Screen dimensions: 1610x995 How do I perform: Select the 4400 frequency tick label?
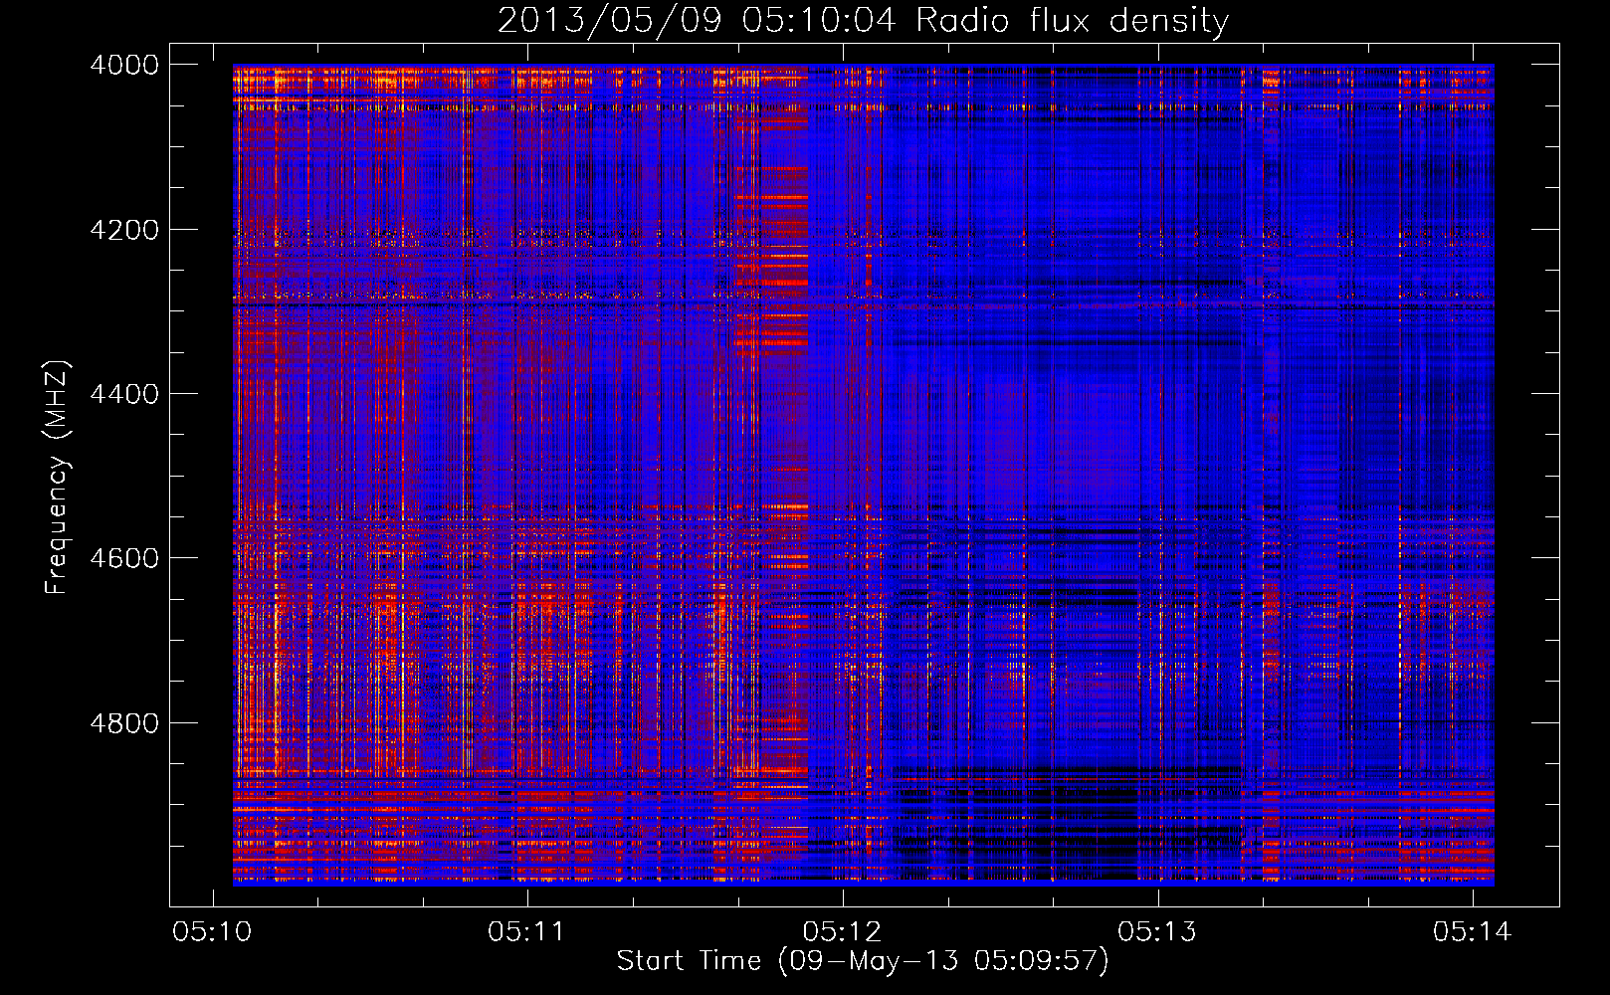124,394
